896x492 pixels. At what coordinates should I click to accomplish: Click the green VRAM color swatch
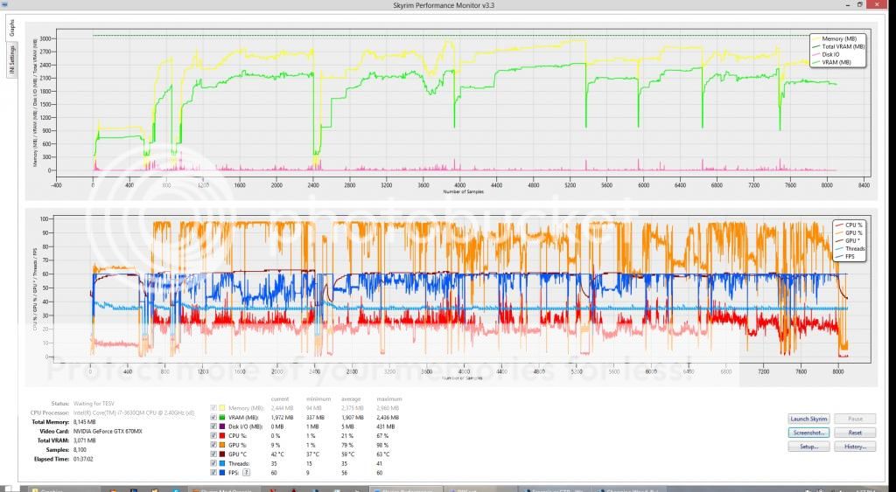(224, 418)
